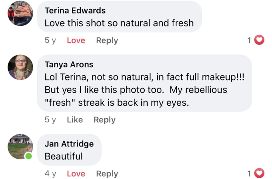The image size is (272, 179).
Task: Click the name Terina Edwards
Action: point(75,11)
